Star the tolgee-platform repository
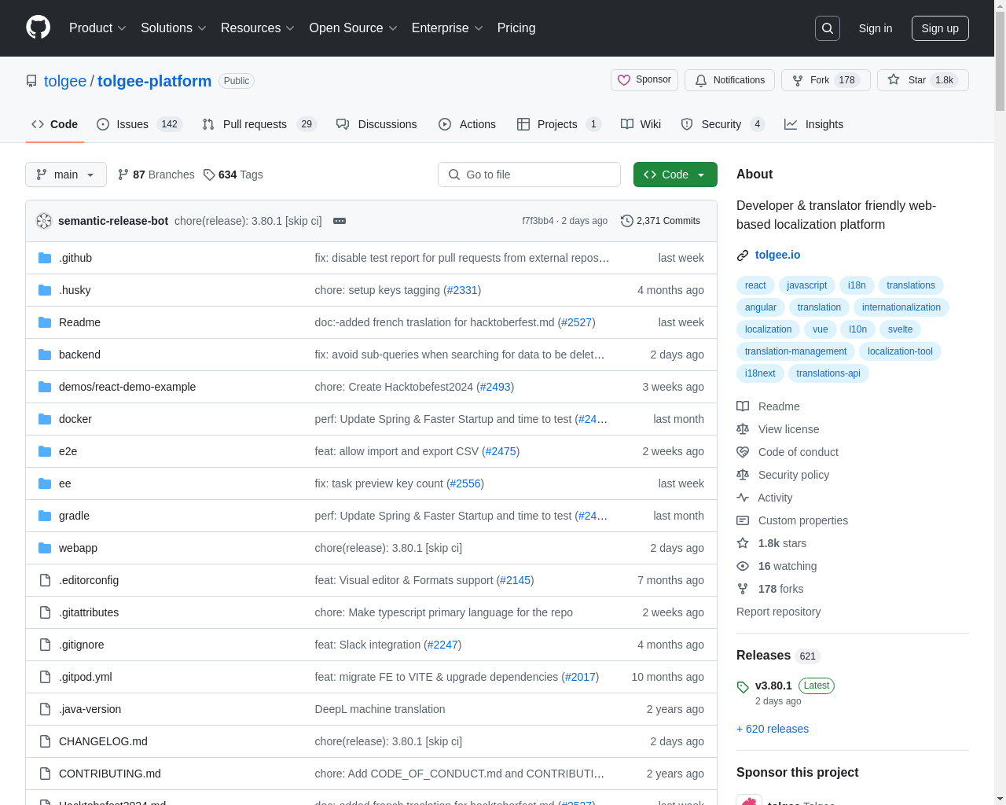Viewport: 1006px width, 805px height. point(923,80)
